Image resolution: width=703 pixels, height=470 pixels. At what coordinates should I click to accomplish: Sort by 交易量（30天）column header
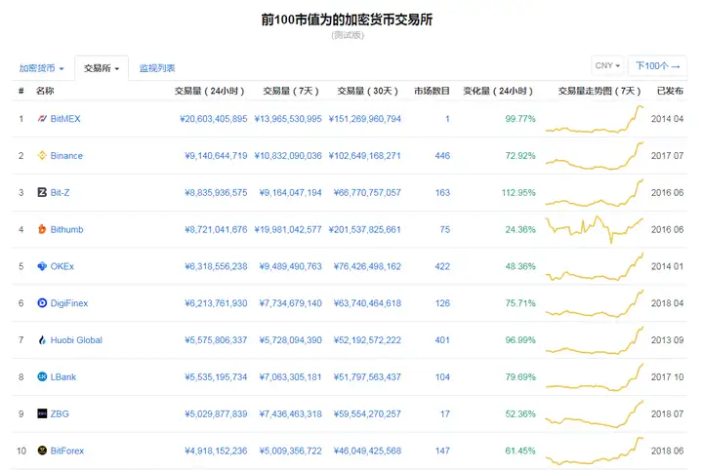tap(368, 91)
